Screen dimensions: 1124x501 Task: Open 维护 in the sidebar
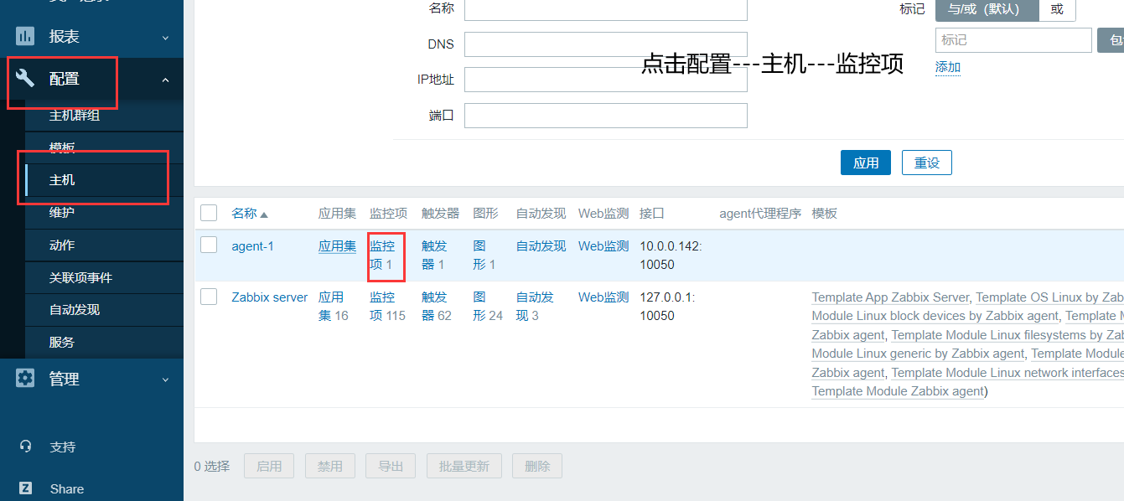pos(104,213)
